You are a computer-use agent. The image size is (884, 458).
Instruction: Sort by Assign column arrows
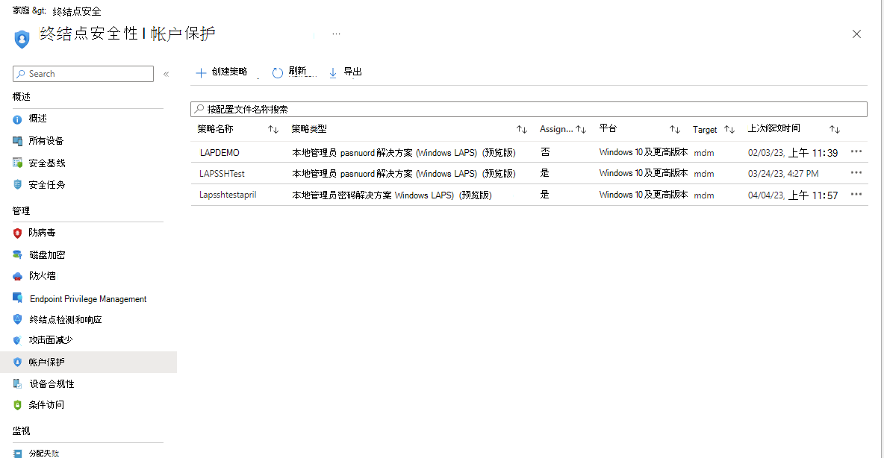click(x=581, y=130)
